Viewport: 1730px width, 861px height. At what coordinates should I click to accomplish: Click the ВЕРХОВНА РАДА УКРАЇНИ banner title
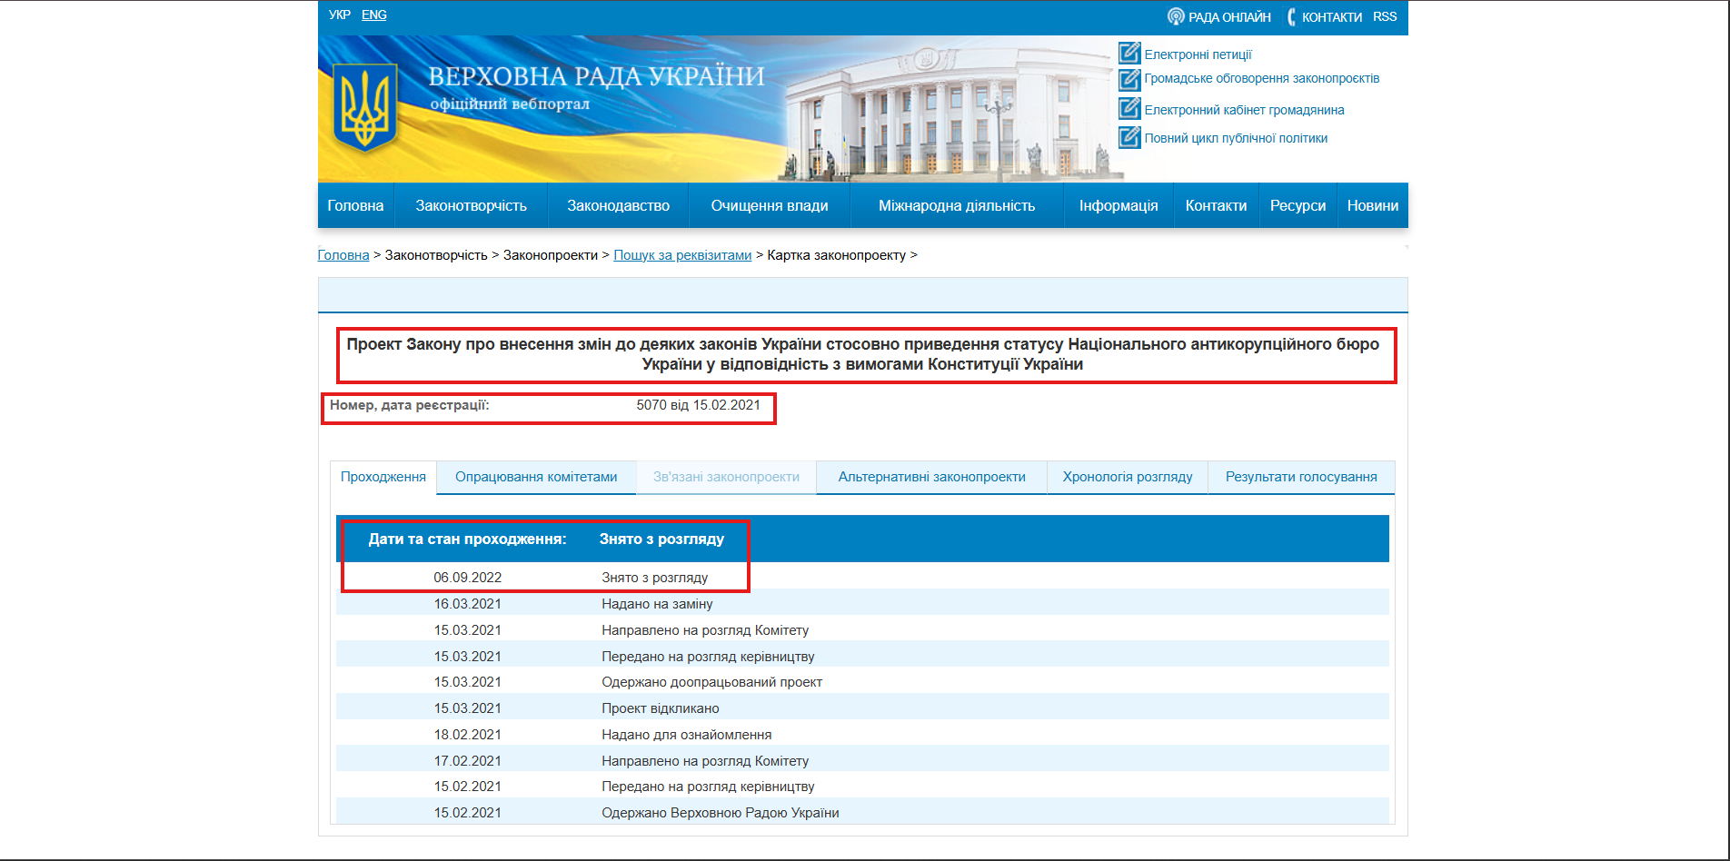(x=596, y=76)
